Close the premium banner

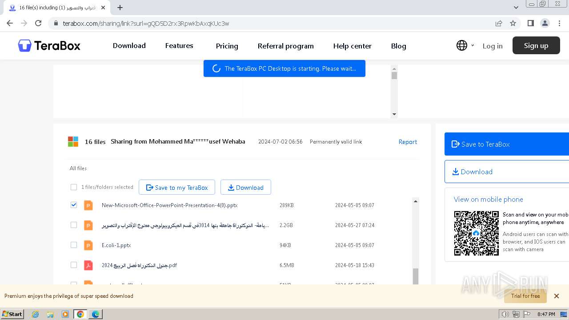tap(557, 296)
